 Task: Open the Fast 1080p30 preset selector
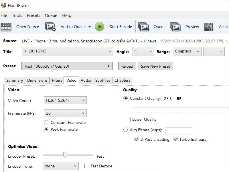point(67,66)
